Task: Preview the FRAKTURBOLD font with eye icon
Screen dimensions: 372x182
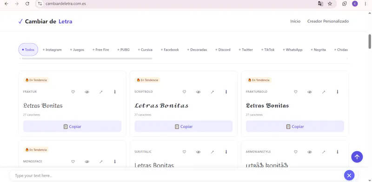Action: [x=310, y=92]
